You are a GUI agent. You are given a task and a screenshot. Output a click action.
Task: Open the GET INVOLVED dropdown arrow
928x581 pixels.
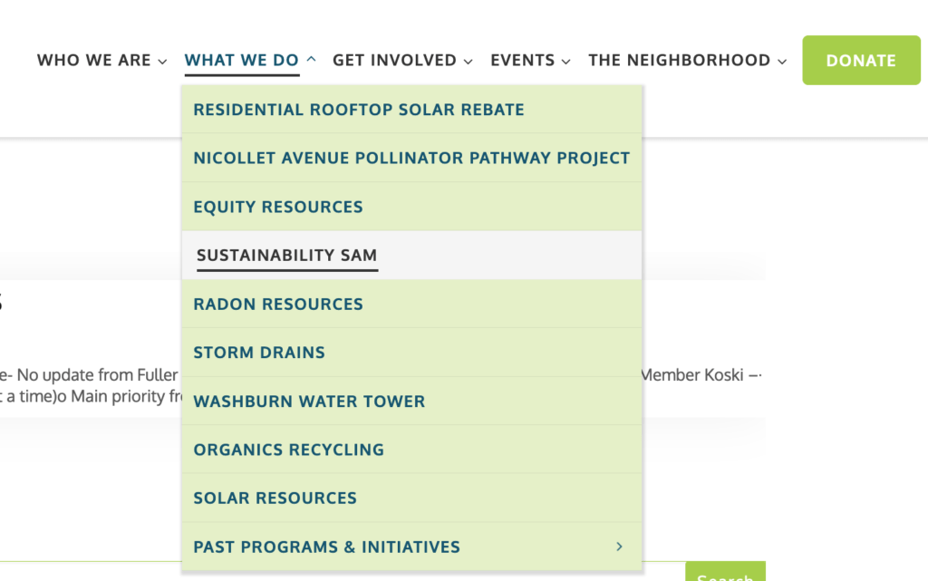click(468, 60)
